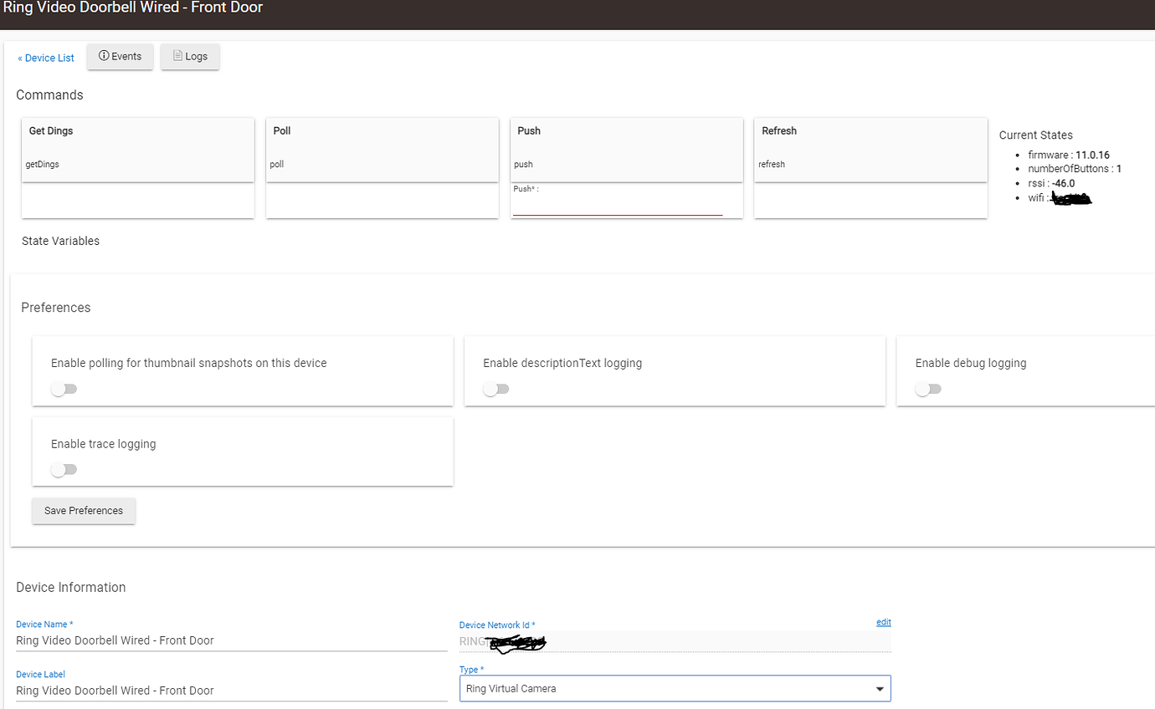Click the Device Label field
This screenshot has width=1155, height=709.
232,691
